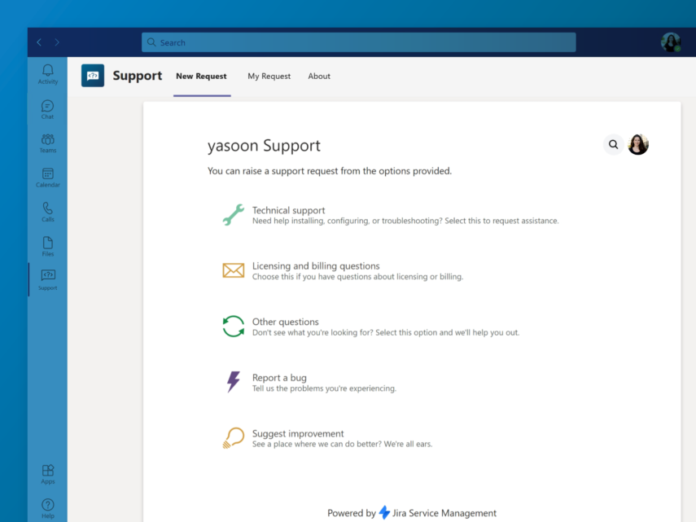This screenshot has width=696, height=522.
Task: Navigate back with the left arrow
Action: (x=39, y=42)
